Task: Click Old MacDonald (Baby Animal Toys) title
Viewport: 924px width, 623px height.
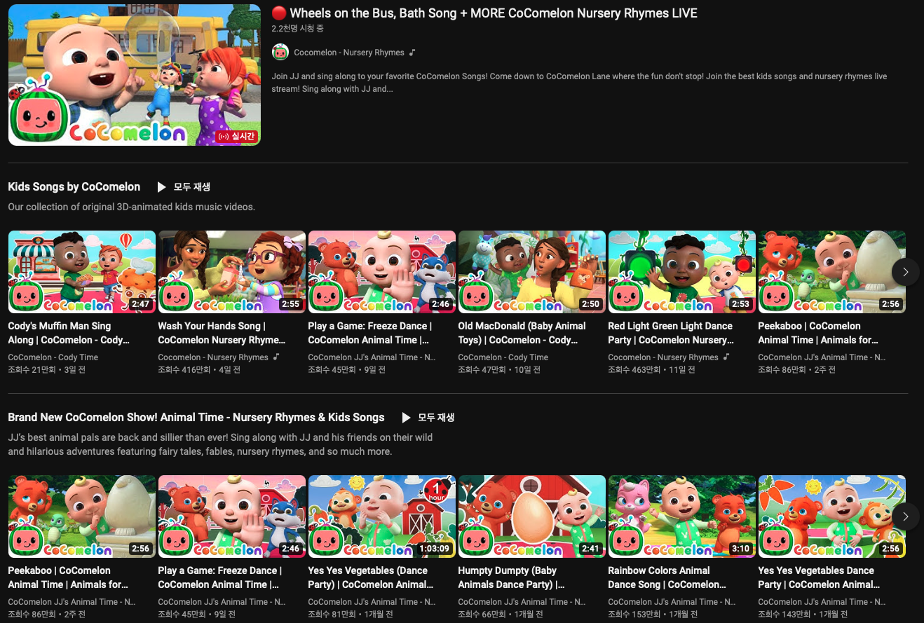Action: (522, 333)
